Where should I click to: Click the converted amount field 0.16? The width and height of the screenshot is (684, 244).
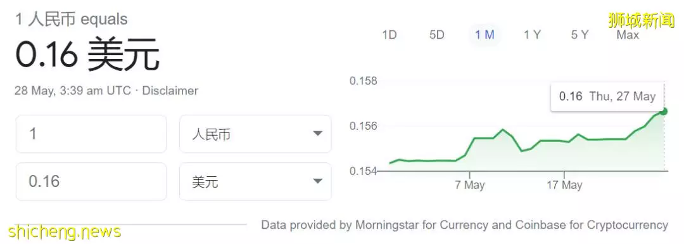tap(91, 182)
